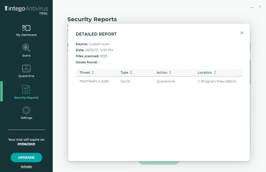Screen dimensions: 266x172
Task: Click the Threat column header label
Action: point(85,72)
